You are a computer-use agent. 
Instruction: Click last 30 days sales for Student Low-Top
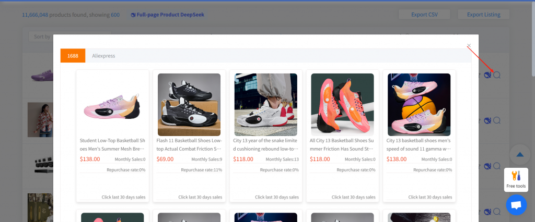123,197
